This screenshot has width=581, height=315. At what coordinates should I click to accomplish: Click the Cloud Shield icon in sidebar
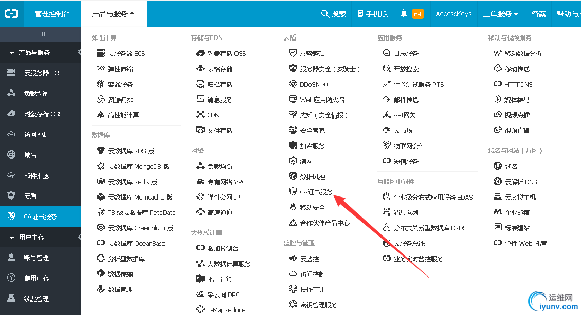coord(11,196)
